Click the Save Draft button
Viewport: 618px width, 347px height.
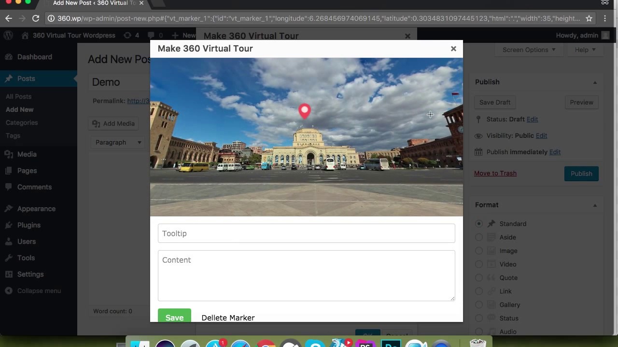click(495, 102)
